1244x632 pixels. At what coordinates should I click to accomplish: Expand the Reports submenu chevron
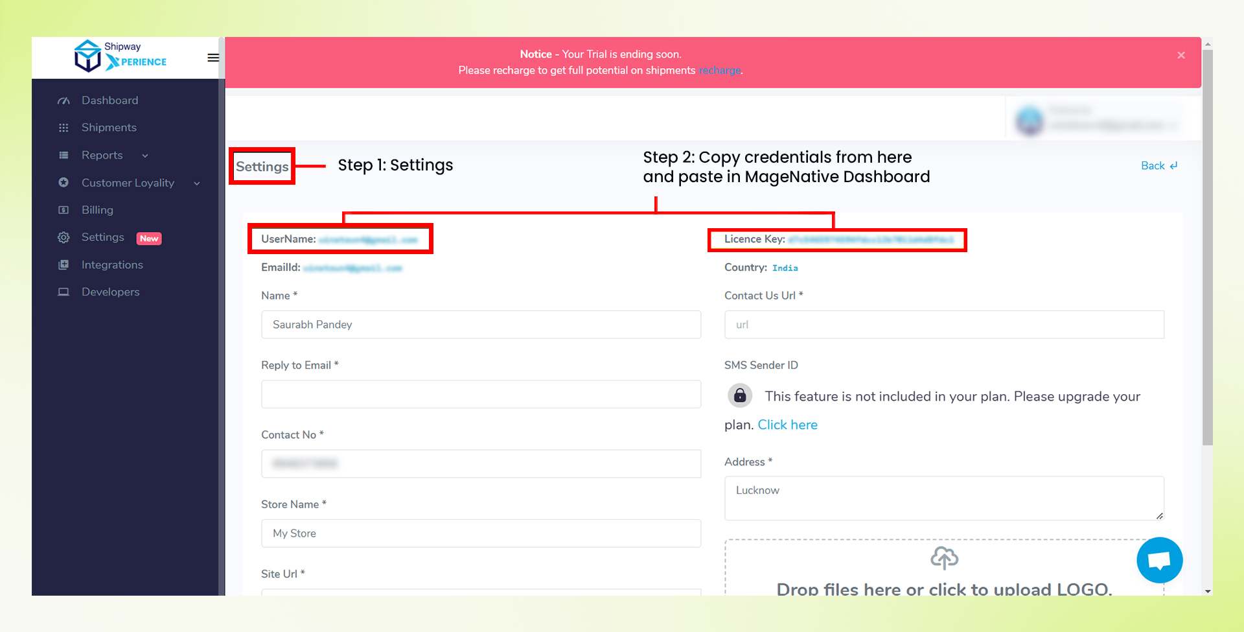144,156
